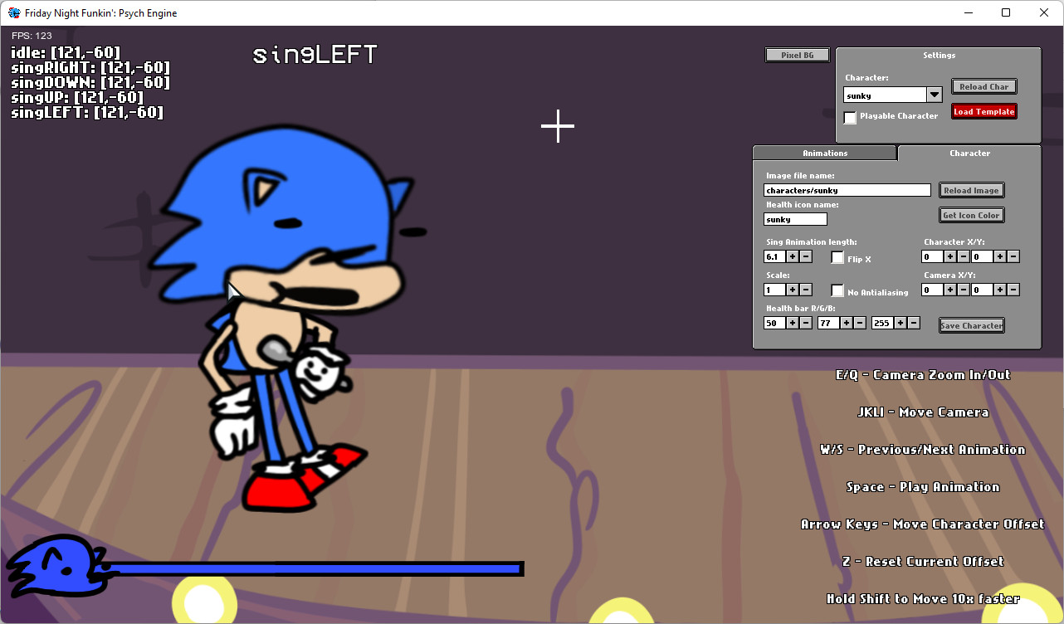Viewport: 1064px width, 624px height.
Task: Click the idle: [121,-60] offset text
Action: point(66,53)
